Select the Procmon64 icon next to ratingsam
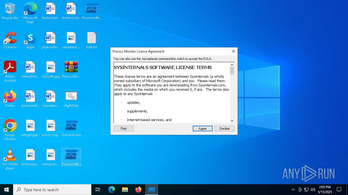348x195 pixels. point(71,158)
